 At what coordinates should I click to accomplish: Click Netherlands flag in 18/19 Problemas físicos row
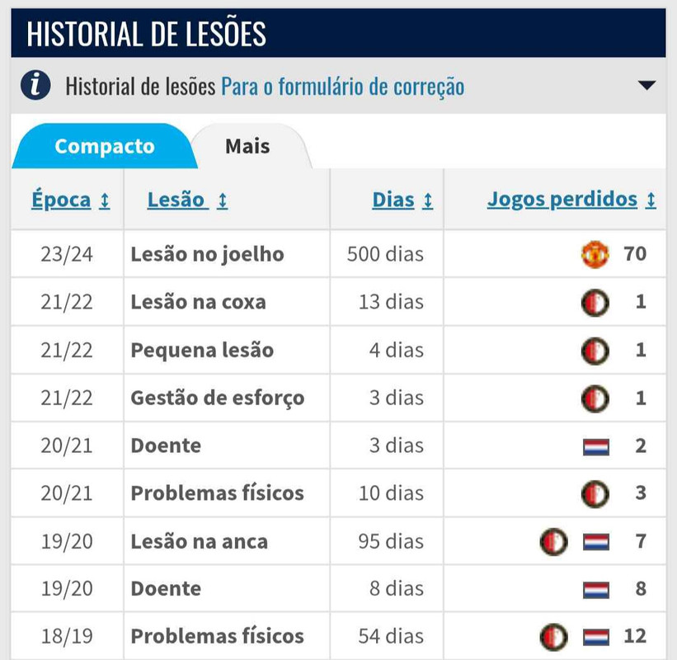click(x=596, y=637)
